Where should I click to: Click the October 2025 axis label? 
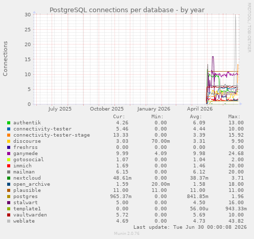(107, 109)
